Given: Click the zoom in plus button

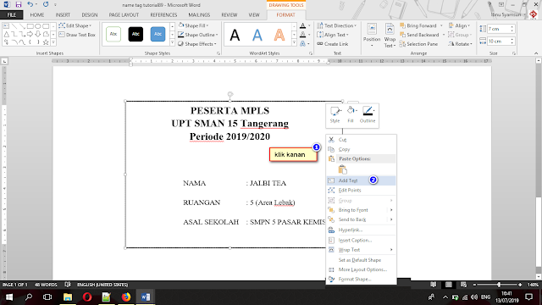Looking at the screenshot, I should tap(520, 285).
